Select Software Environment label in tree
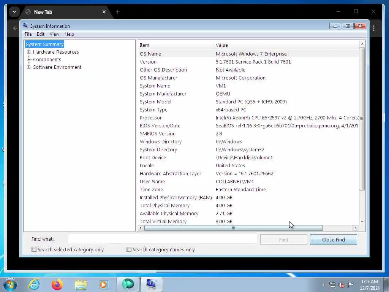 (57, 67)
